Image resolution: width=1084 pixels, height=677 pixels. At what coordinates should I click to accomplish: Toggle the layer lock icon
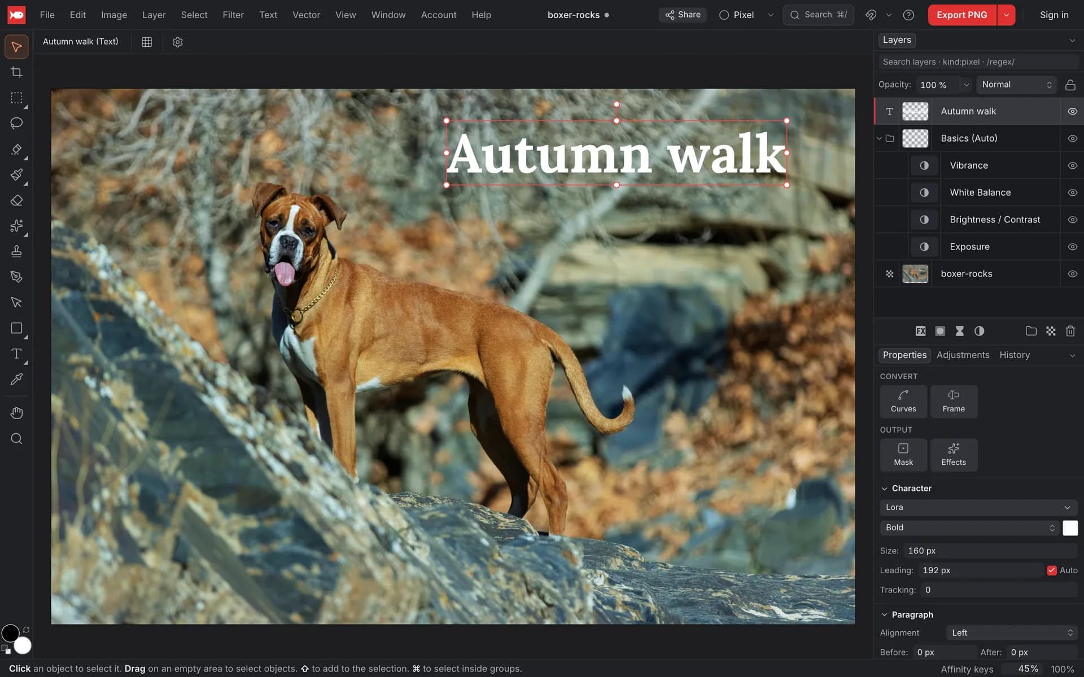[1070, 85]
